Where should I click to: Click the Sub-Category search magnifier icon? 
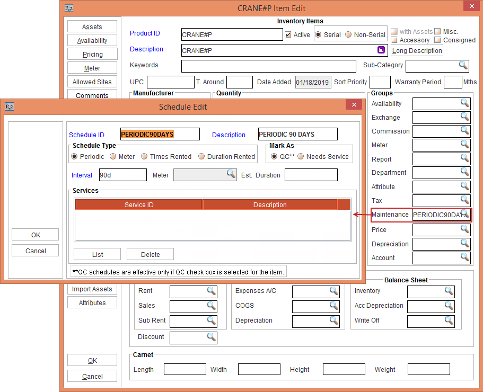tap(463, 65)
